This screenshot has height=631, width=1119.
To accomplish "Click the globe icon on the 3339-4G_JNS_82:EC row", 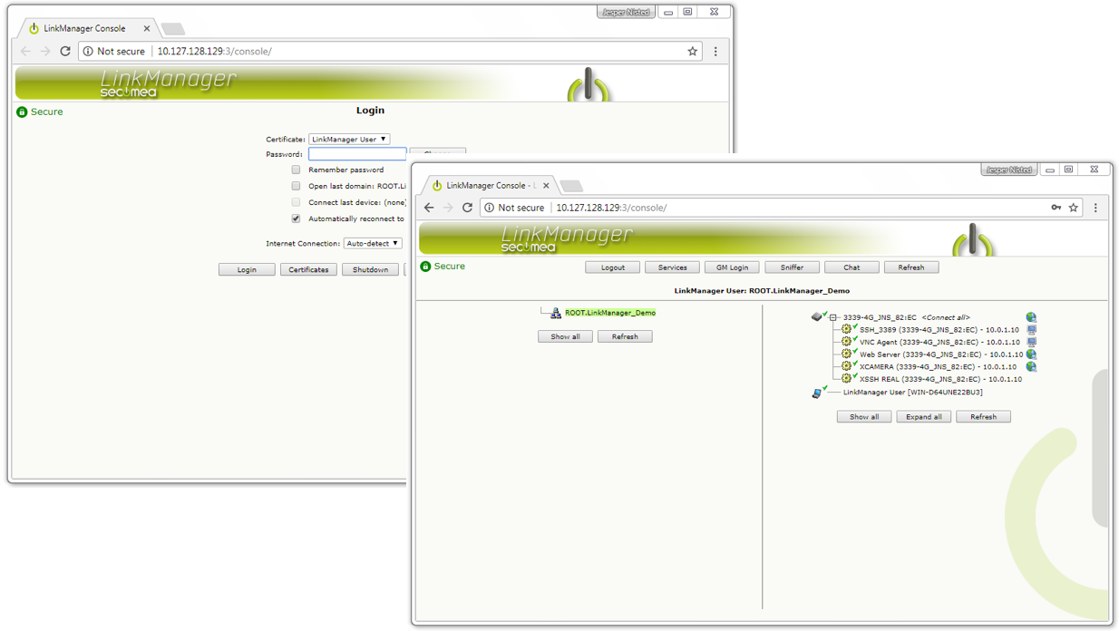I will pyautogui.click(x=1031, y=317).
